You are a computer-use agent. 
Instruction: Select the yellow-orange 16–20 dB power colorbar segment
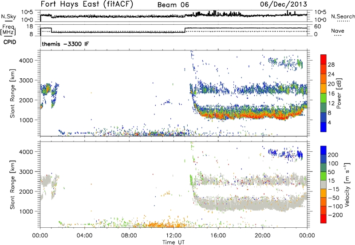click(x=323, y=88)
